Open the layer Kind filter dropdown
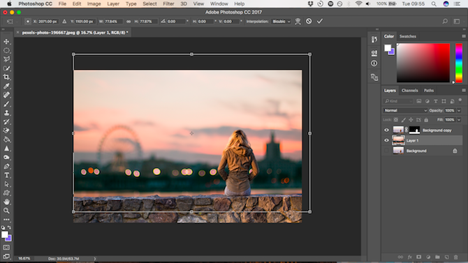468x263 pixels. [x=398, y=101]
